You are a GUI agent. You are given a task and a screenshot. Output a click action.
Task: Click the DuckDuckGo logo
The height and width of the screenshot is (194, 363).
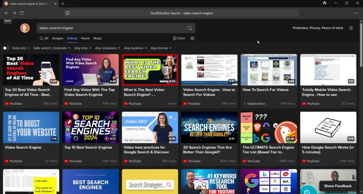[x=25, y=28]
